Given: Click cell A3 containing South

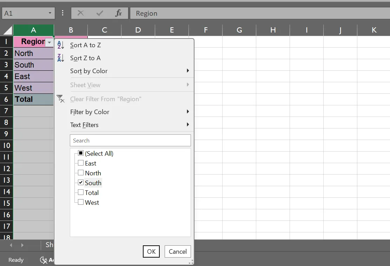Looking at the screenshot, I should pos(34,65).
